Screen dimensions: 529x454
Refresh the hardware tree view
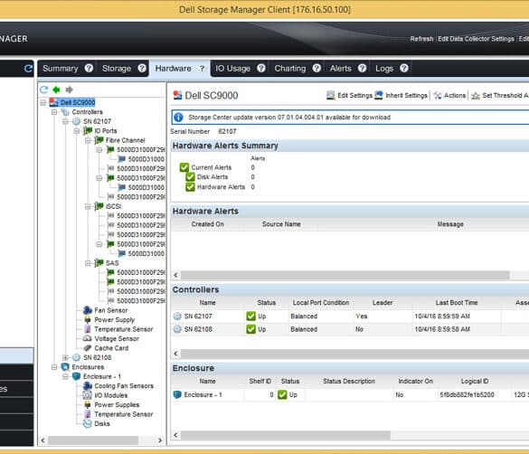(x=44, y=90)
